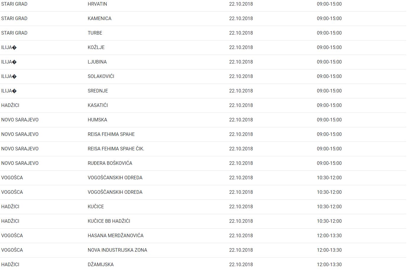Screen dimensions: 407x270
Task: Click the DŽAMIJSKA street entry
Action: tap(100, 265)
